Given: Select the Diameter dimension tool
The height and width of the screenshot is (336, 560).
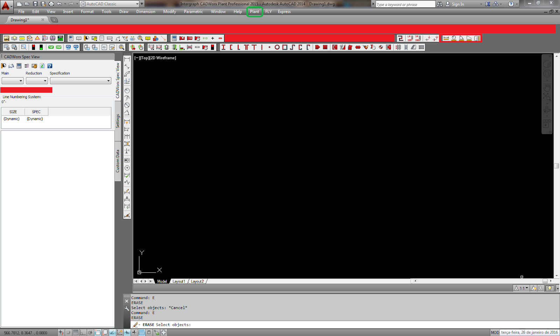Looking at the screenshot, I should pos(127,105).
